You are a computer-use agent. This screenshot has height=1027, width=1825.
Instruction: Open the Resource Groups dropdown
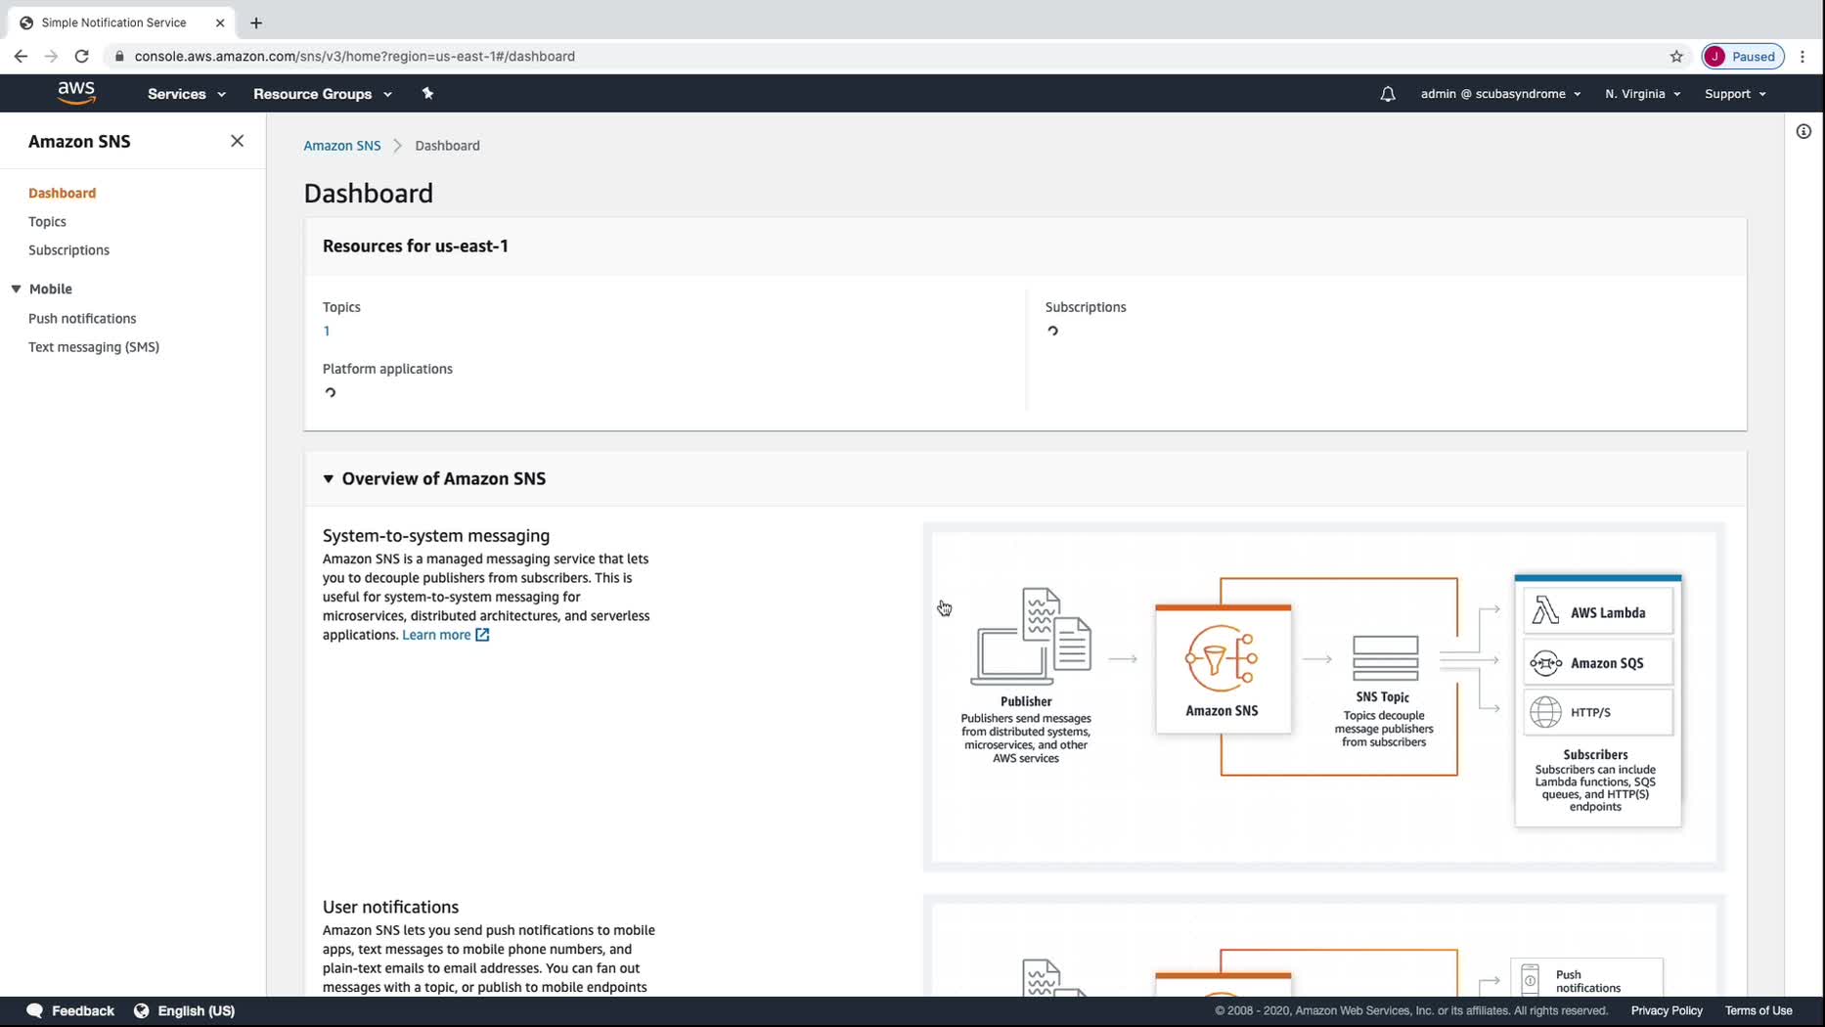(323, 94)
